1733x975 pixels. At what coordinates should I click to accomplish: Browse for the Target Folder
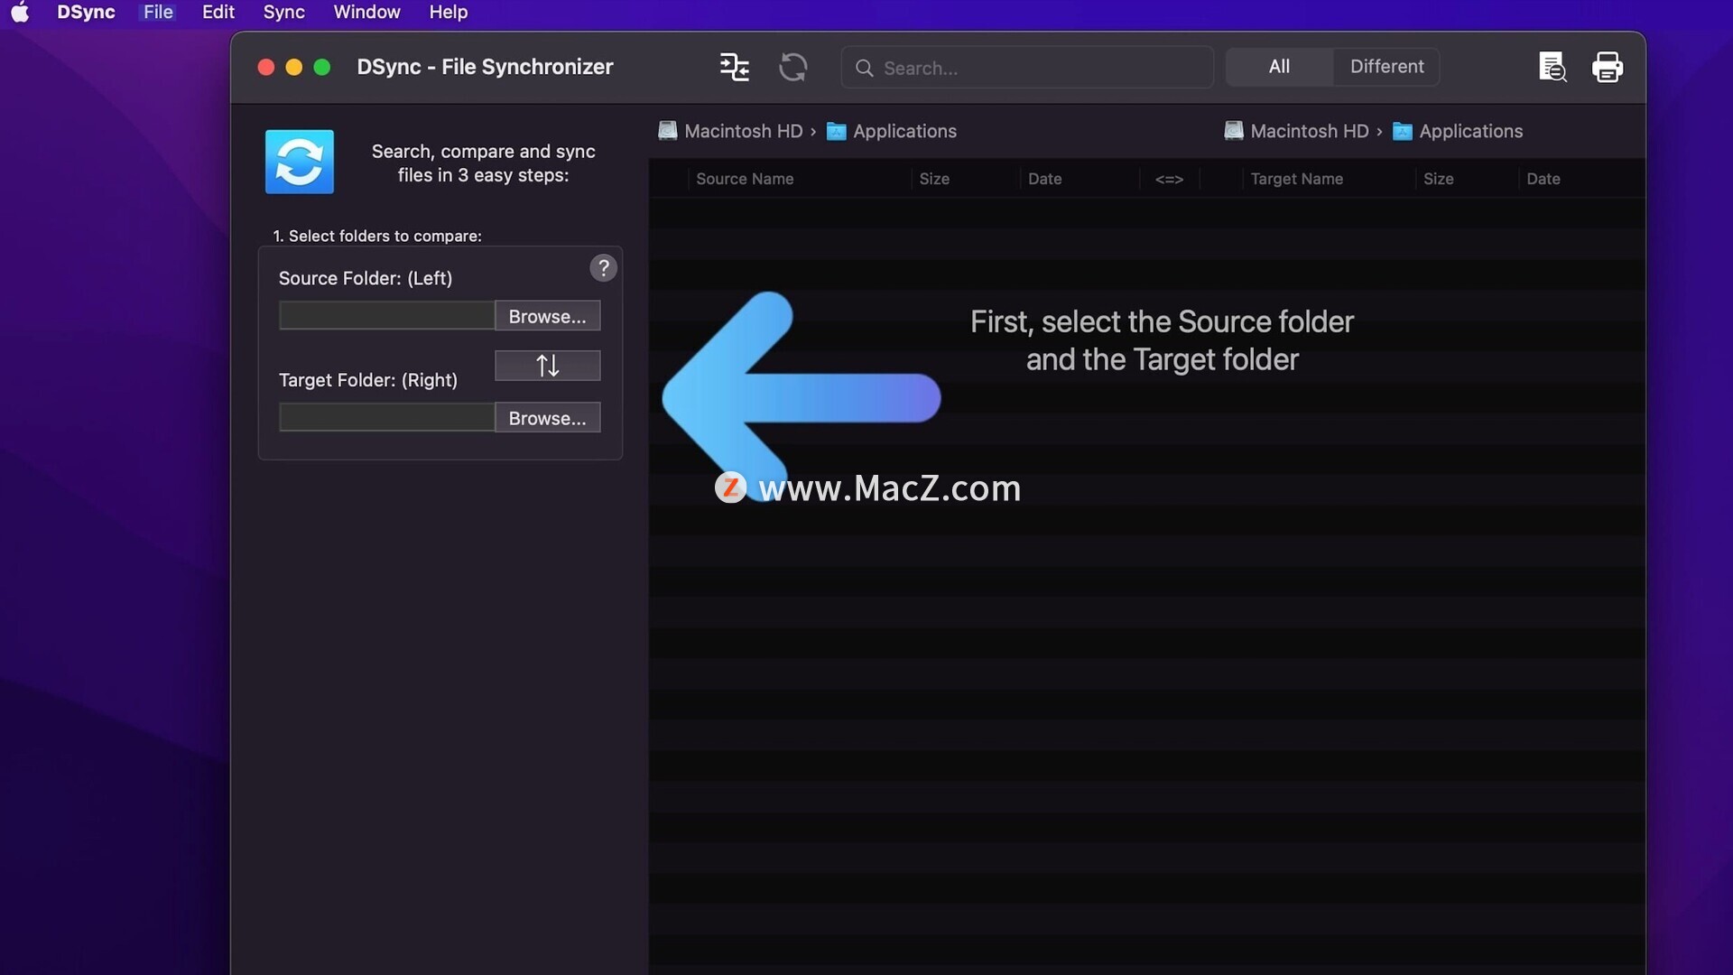coord(547,418)
